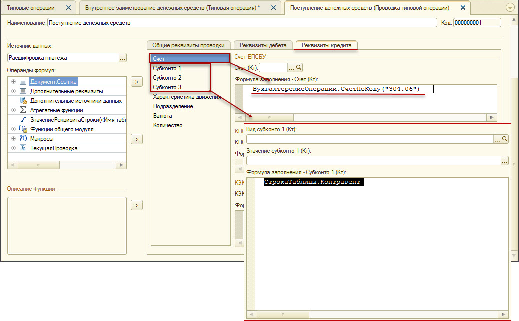Click the Источник данных field
519x321 pixels.
click(x=63, y=58)
